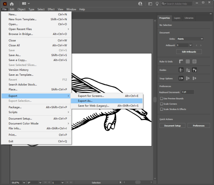Select Package... in File menu
Image resolution: width=214 pixels, height=185 pixels.
pyautogui.click(x=36, y=107)
